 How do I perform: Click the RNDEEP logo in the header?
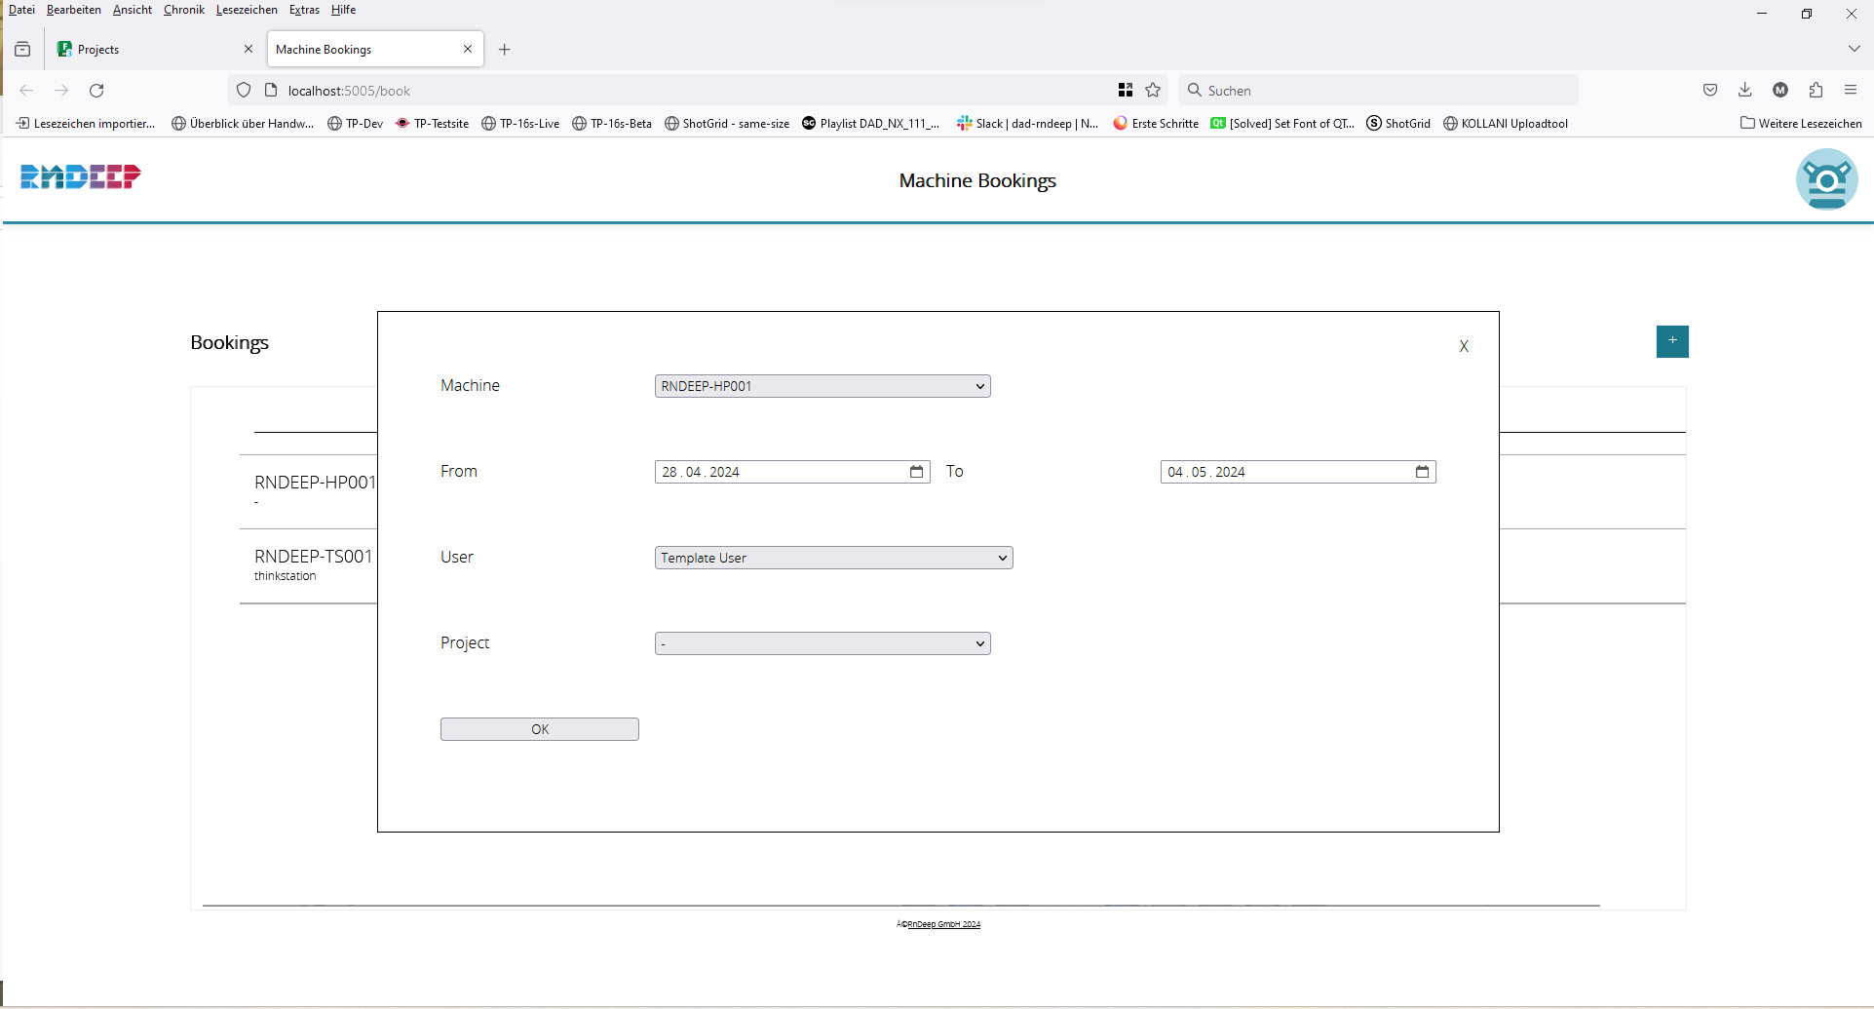[81, 176]
